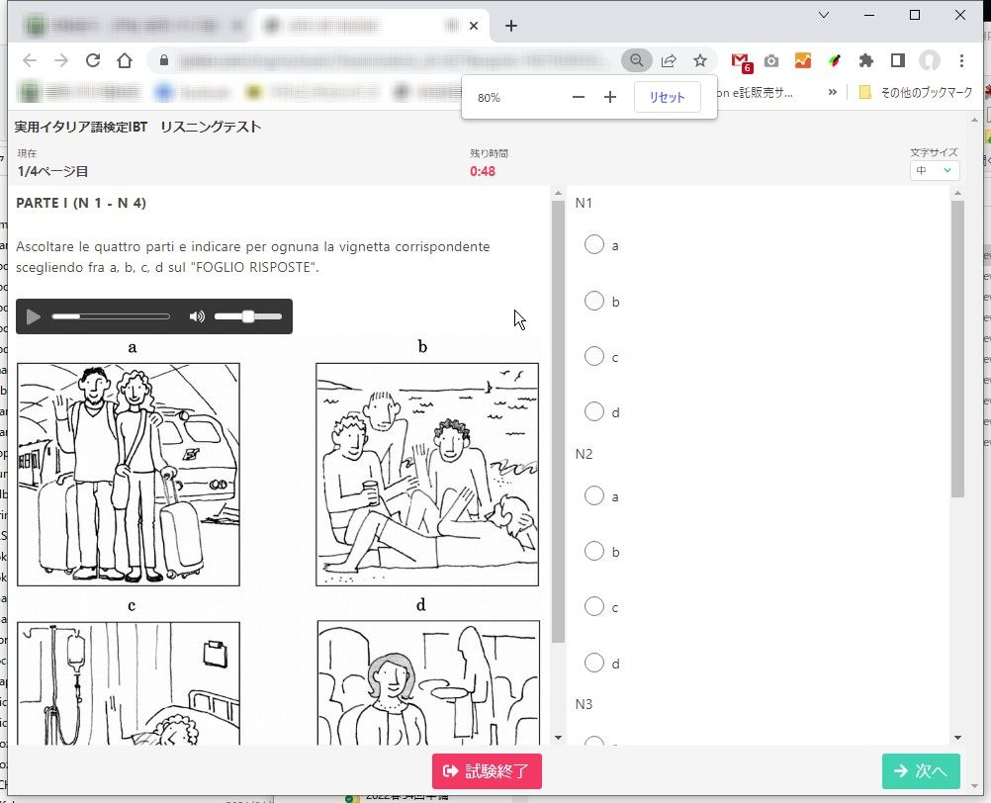991x803 pixels.
Task: Reload the page with refresh icon
Action: [93, 60]
